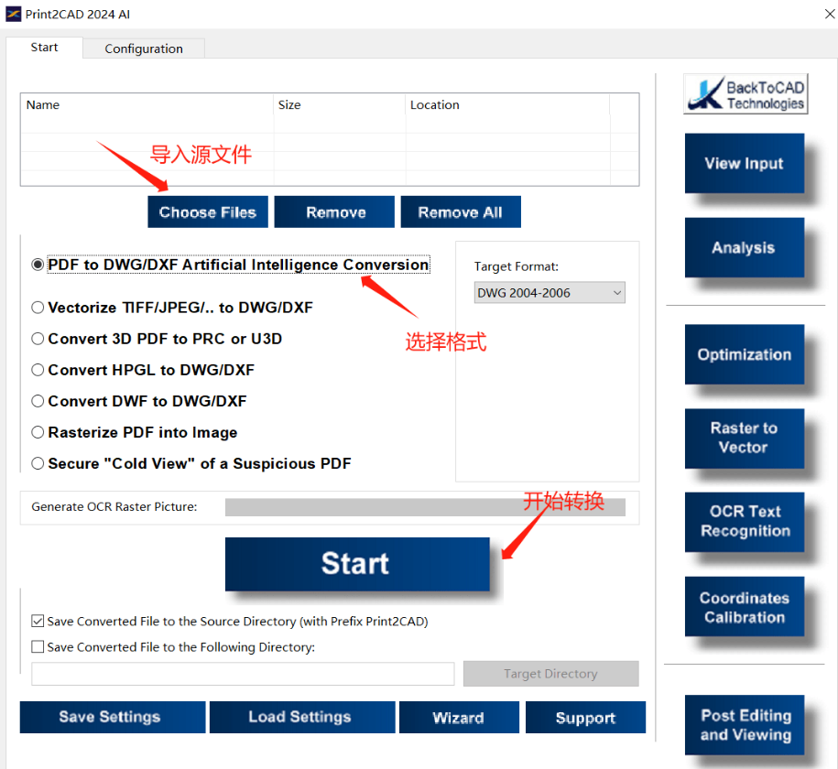Open Post Editing and Viewing
The width and height of the screenshot is (838, 769).
point(744,724)
